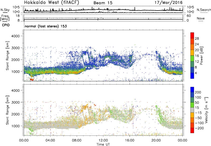Click the dotted line sample under Nave
The width and height of the screenshot is (211, 146).
(201, 21)
